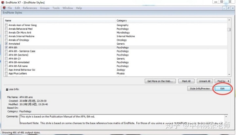Select the APA 6th CV style name
The width and height of the screenshot is (236, 135).
pos(15,59)
